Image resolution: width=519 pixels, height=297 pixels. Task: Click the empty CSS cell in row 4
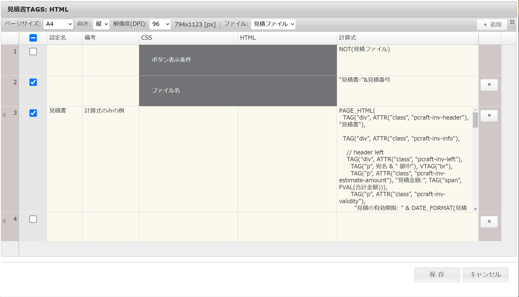pos(188,227)
